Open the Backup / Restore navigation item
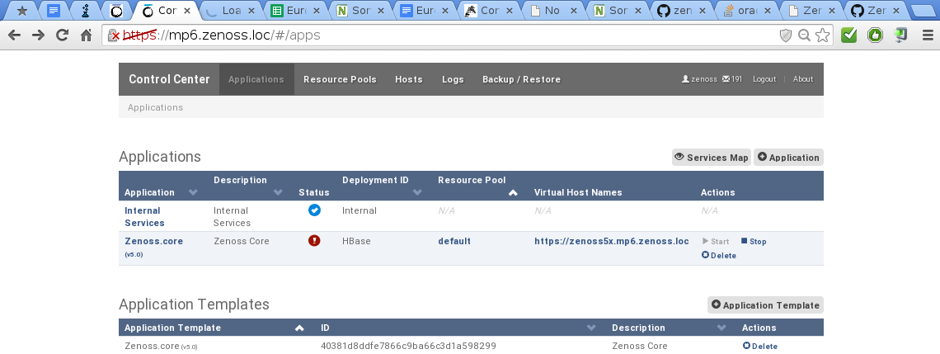Image resolution: width=940 pixels, height=354 pixels. (x=522, y=79)
